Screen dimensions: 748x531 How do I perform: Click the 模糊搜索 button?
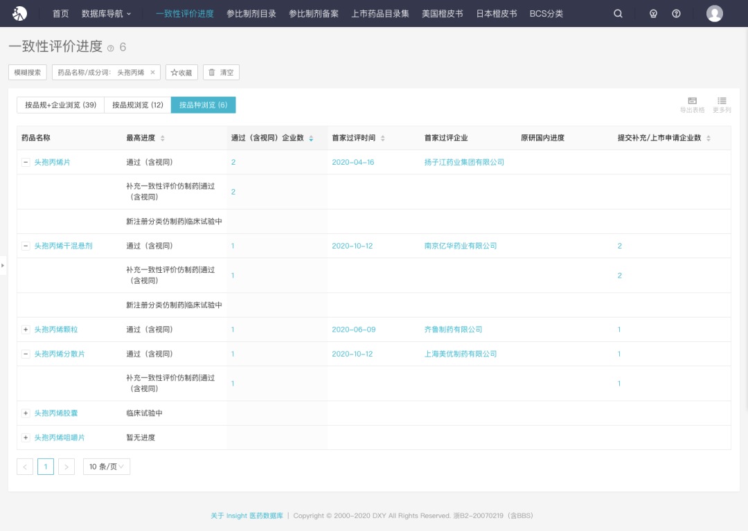click(27, 73)
